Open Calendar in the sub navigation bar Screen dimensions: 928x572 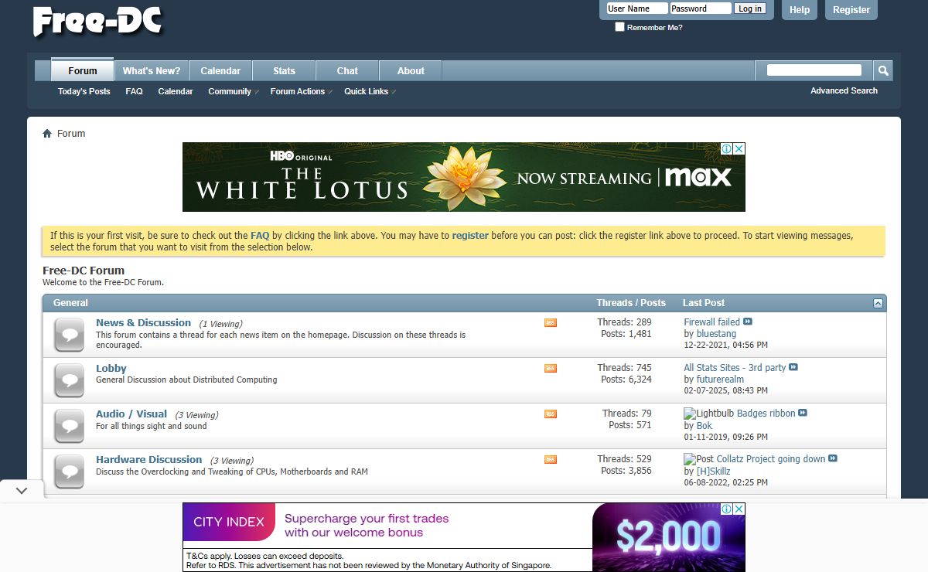pos(176,91)
